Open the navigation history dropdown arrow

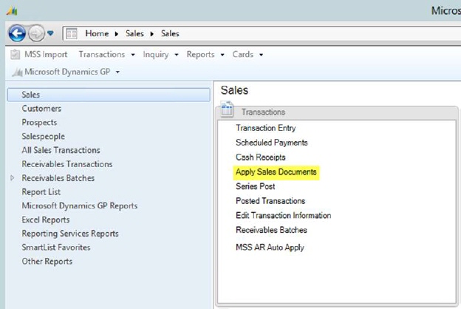(50, 33)
